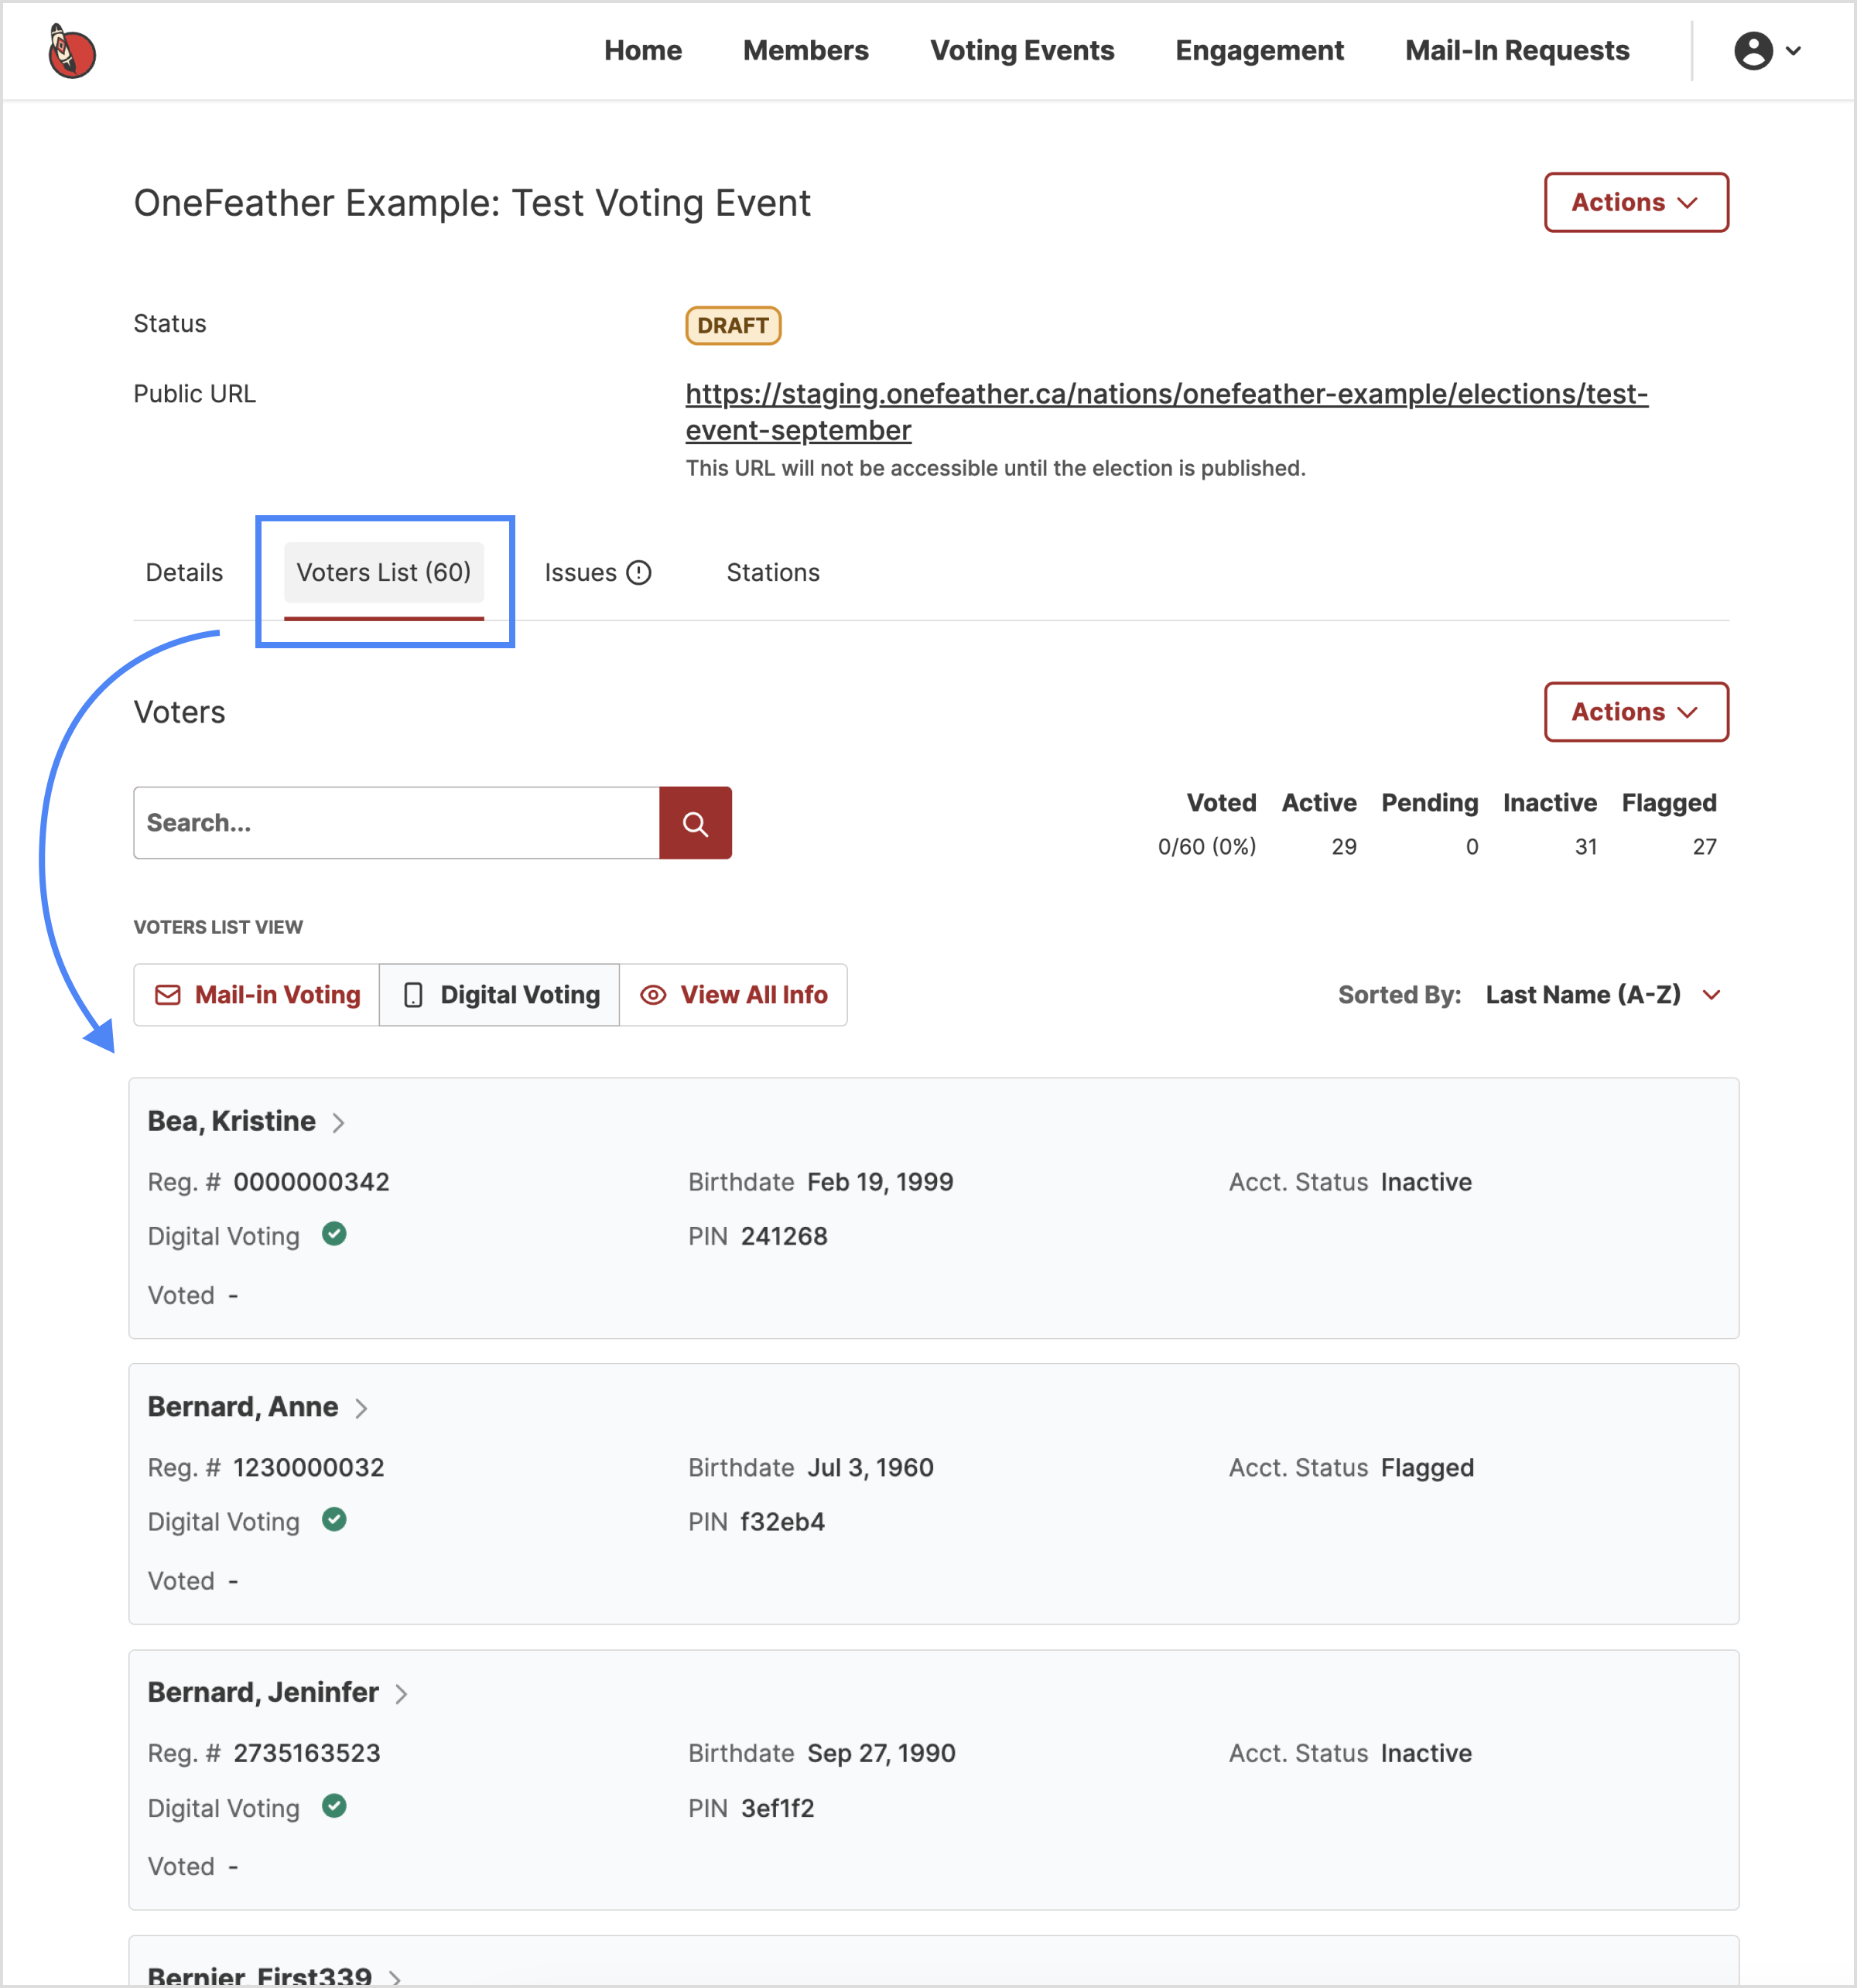The image size is (1857, 1988).
Task: Click the green check for Bernard, Jeninfer
Action: point(334,1806)
